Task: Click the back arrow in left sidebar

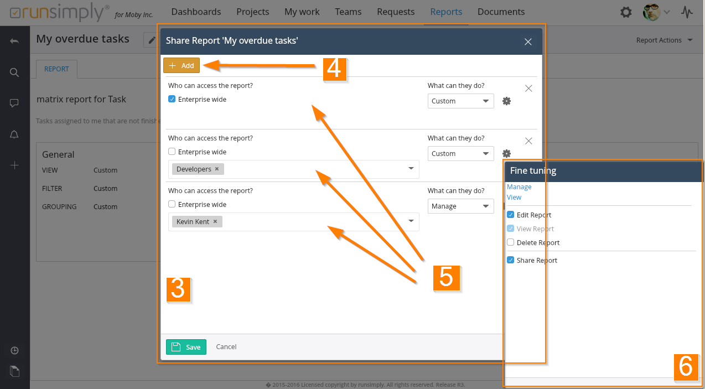Action: tap(14, 42)
